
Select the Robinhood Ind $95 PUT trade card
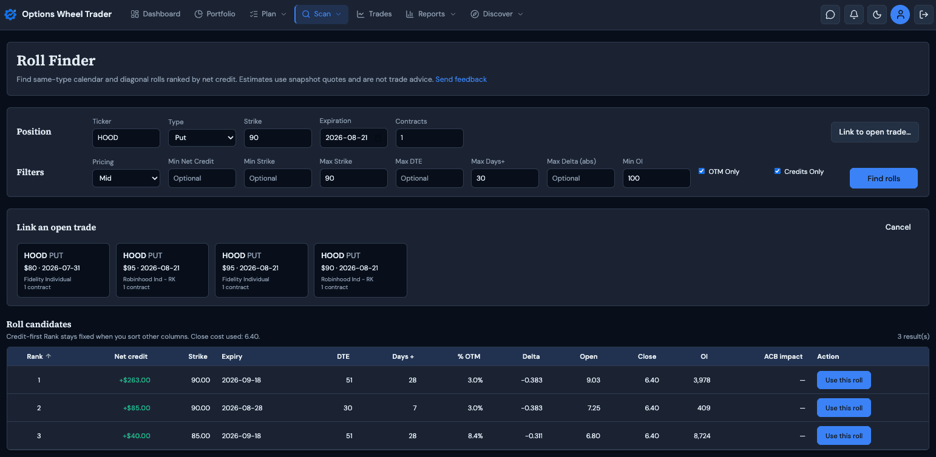click(x=162, y=270)
